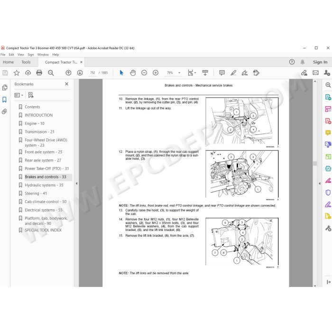The width and height of the screenshot is (332, 332).
Task: Open Protect shield tool in right pane
Action: [x=328, y=193]
